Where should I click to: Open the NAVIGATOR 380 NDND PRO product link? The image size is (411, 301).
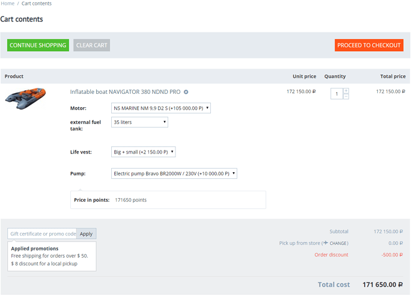(x=125, y=92)
